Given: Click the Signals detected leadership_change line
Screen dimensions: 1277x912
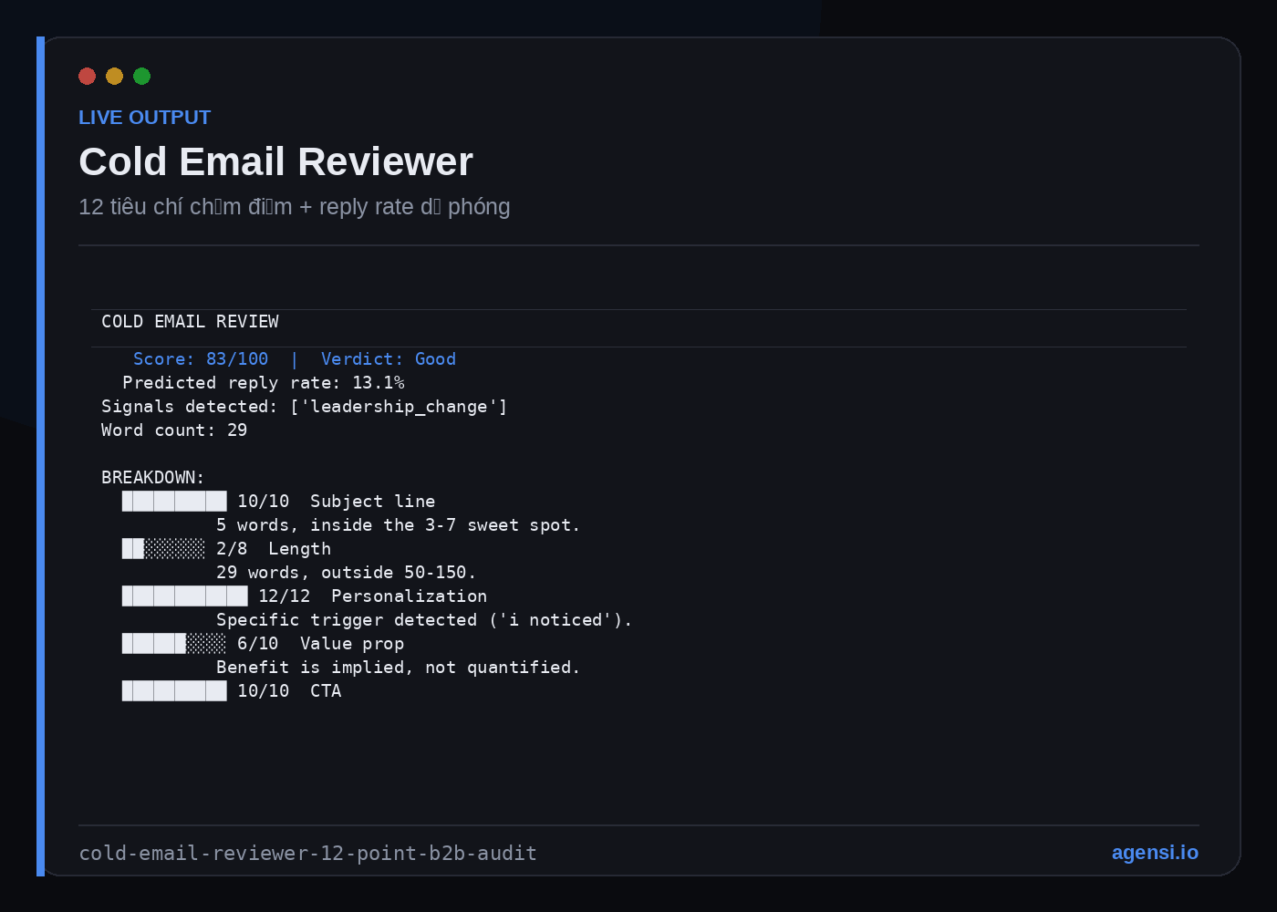Looking at the screenshot, I should point(305,407).
